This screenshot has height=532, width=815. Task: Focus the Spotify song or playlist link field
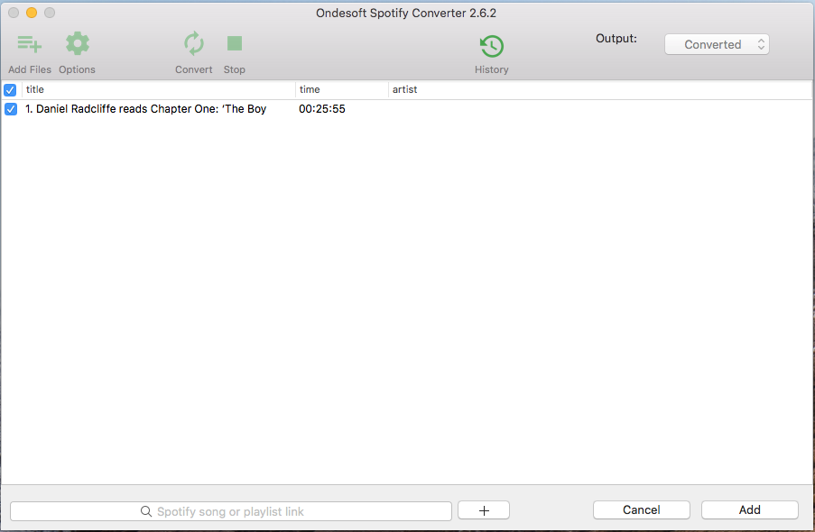(x=231, y=511)
